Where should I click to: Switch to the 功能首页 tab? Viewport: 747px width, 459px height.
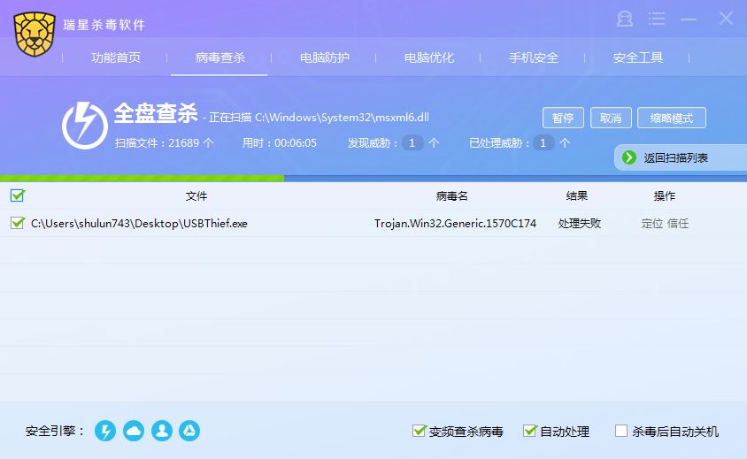coord(116,57)
